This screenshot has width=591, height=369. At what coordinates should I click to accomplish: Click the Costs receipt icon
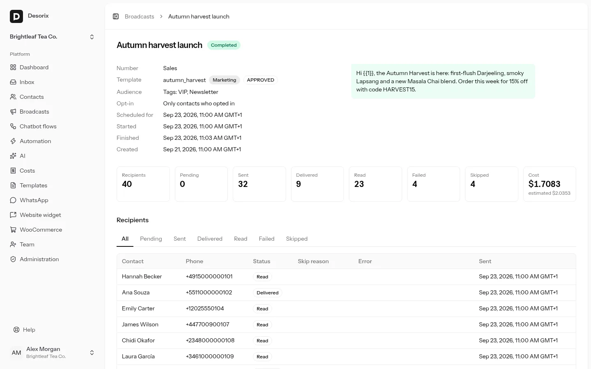(13, 171)
